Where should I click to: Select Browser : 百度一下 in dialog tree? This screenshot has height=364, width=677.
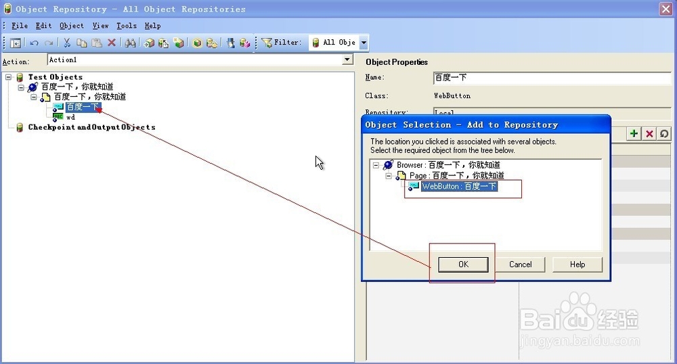tap(449, 165)
